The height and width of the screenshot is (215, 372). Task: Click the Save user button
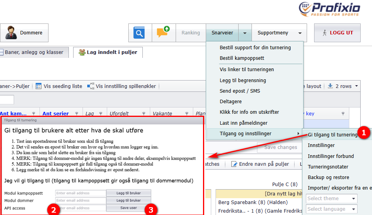pyautogui.click(x=129, y=208)
